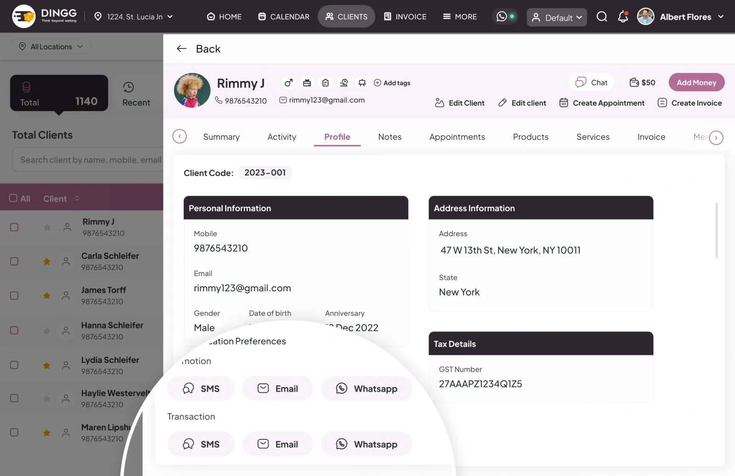Expand Albert Flores account menu chevron
This screenshot has width=735, height=476.
click(721, 17)
